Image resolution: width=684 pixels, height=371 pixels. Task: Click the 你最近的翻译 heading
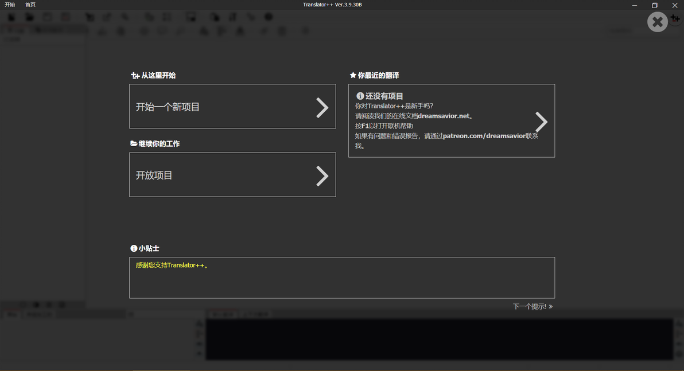374,76
